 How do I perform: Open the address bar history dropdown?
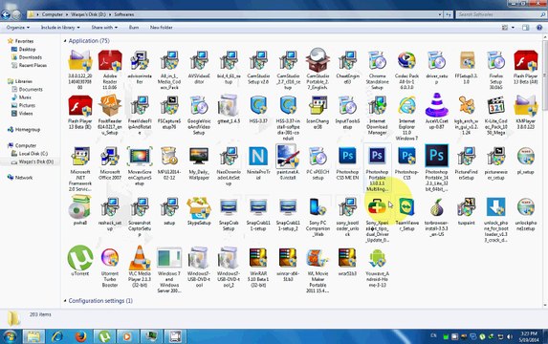(x=440, y=14)
